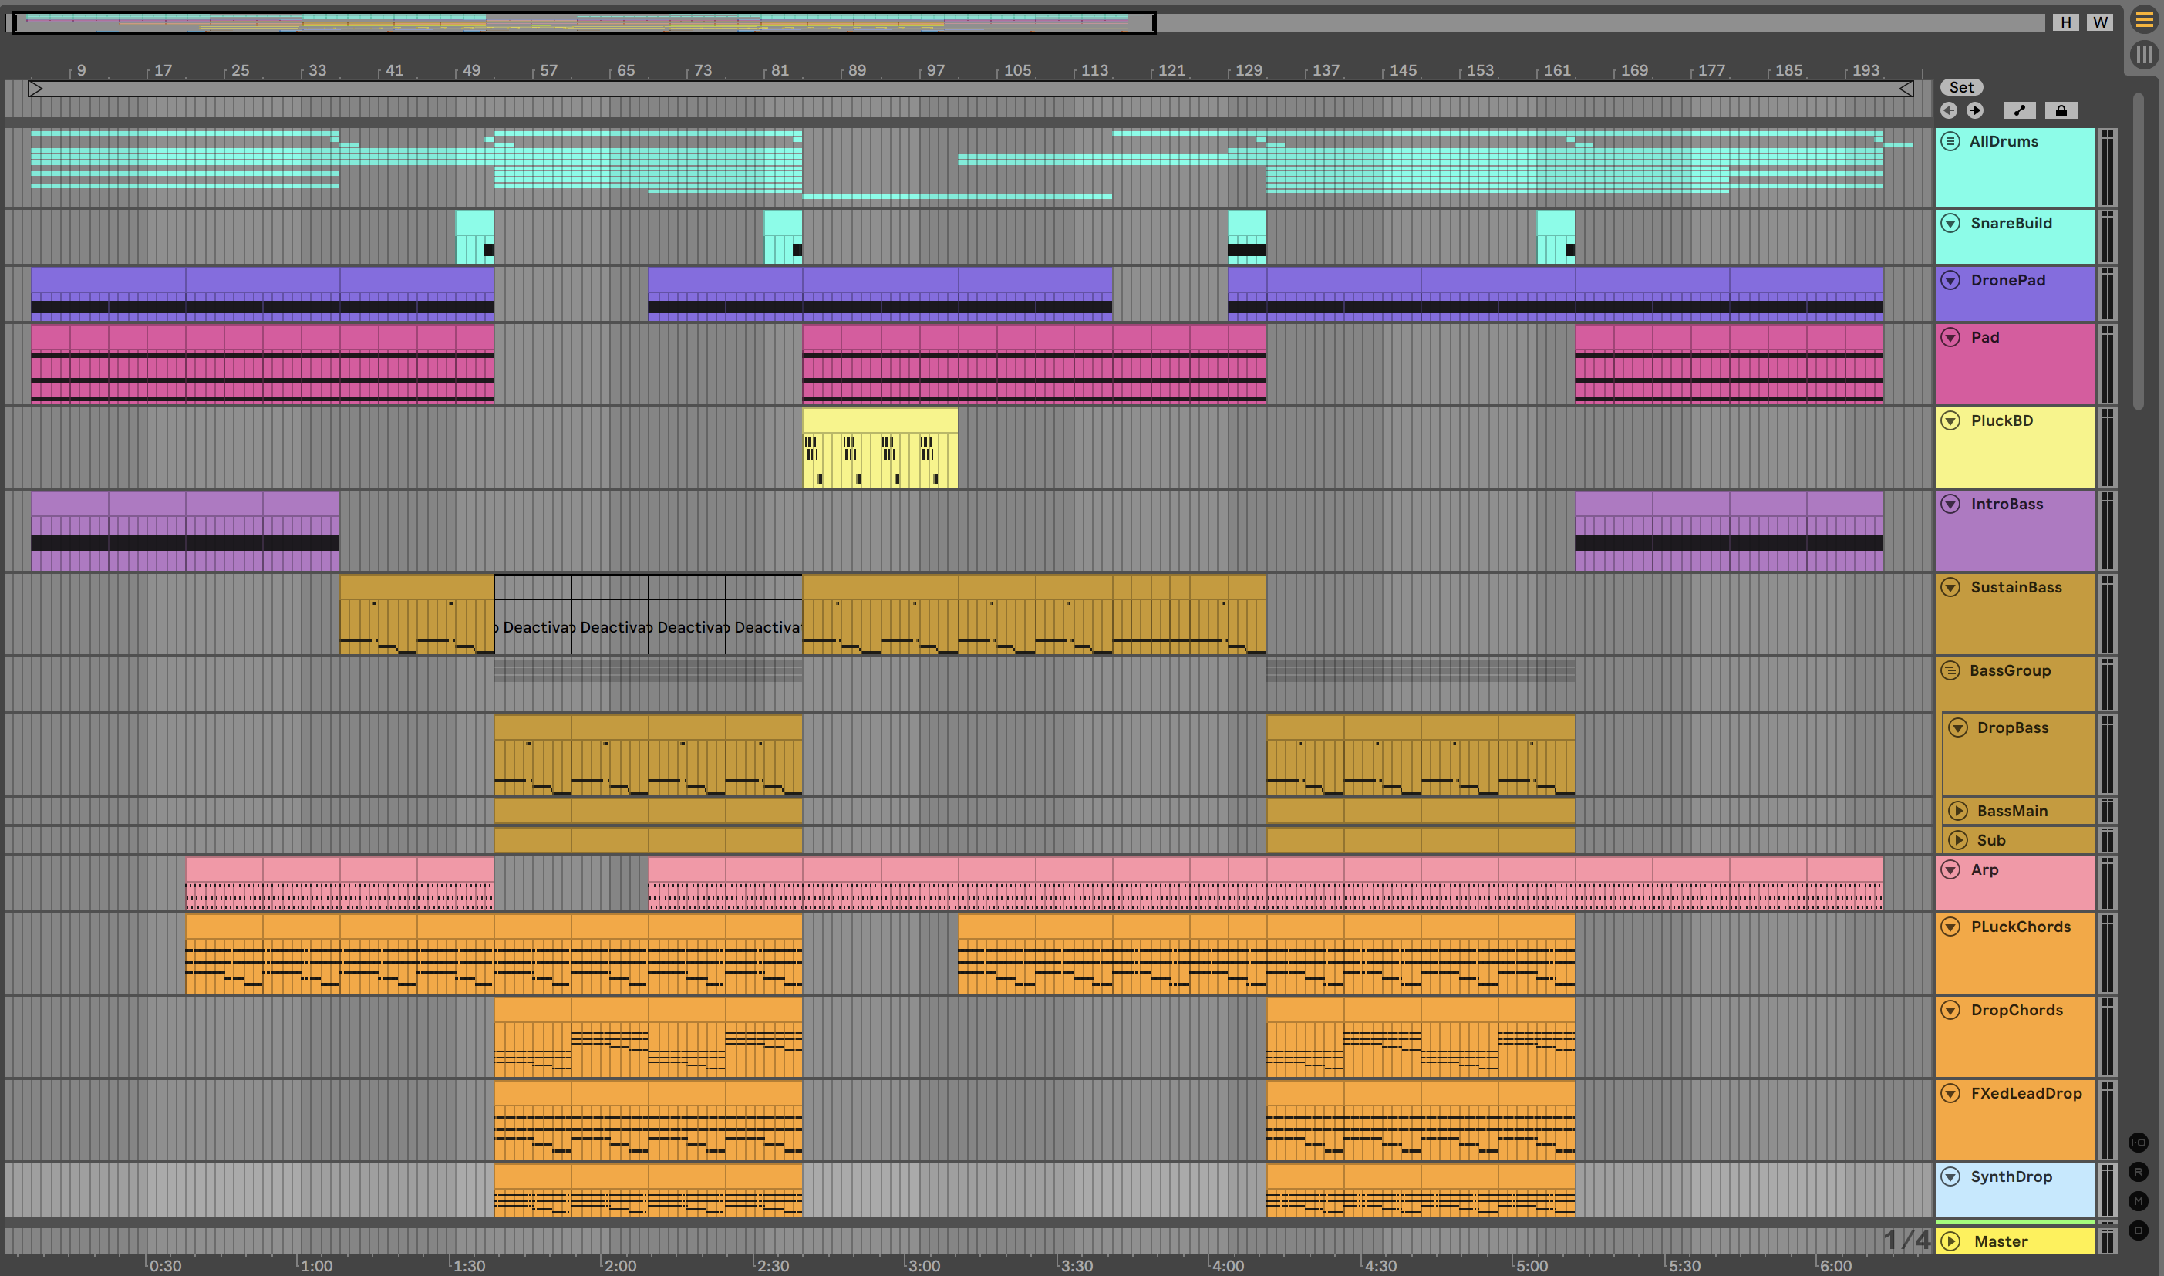The image size is (2164, 1276).
Task: Unfold the Master track
Action: point(1951,1241)
